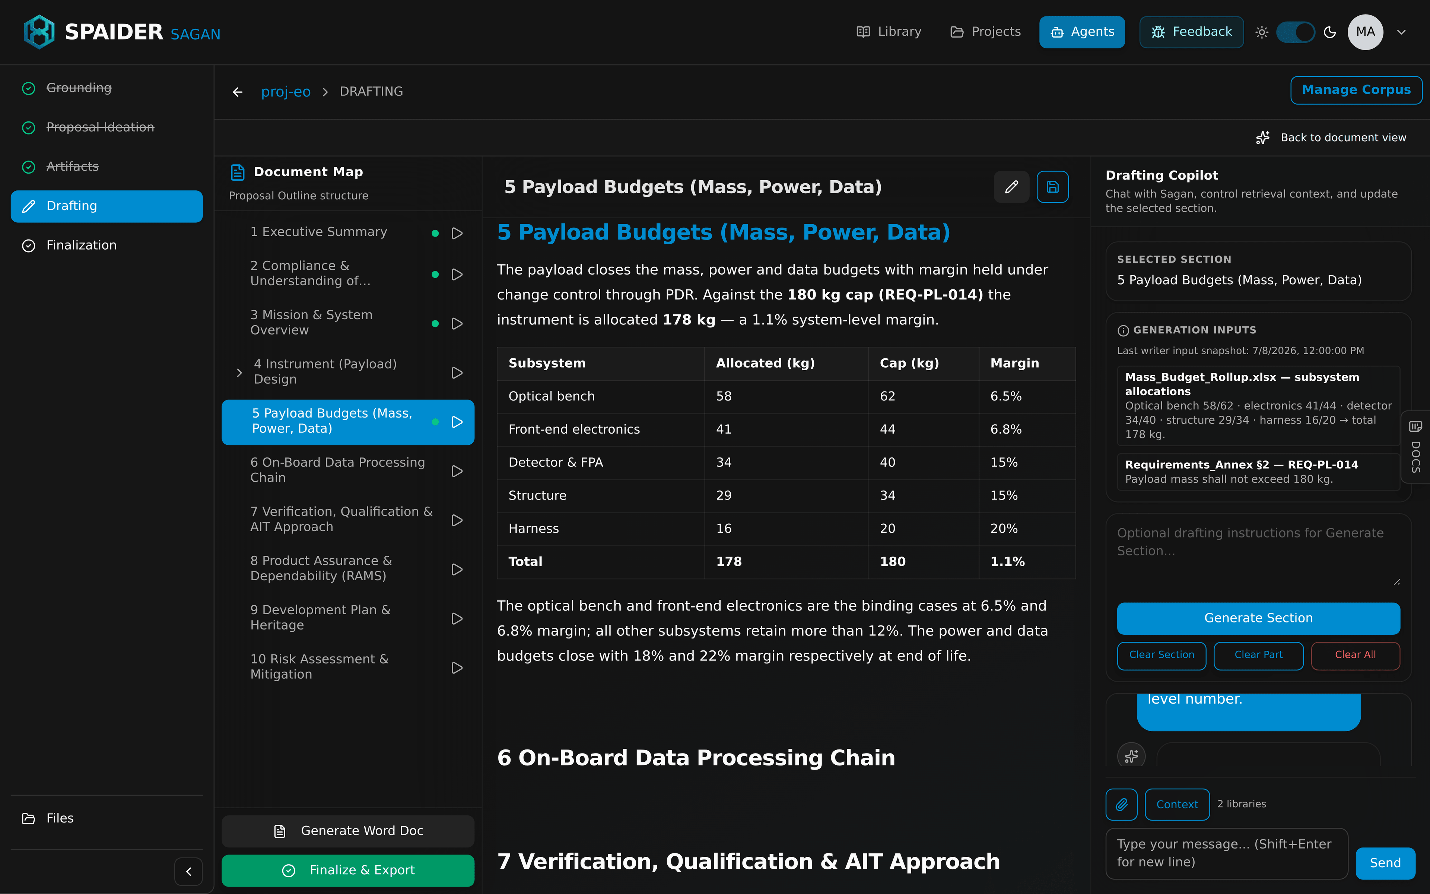
Task: Open the Agents page
Action: pyautogui.click(x=1082, y=32)
